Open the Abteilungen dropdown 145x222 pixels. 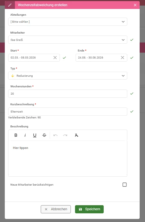(x=68, y=22)
